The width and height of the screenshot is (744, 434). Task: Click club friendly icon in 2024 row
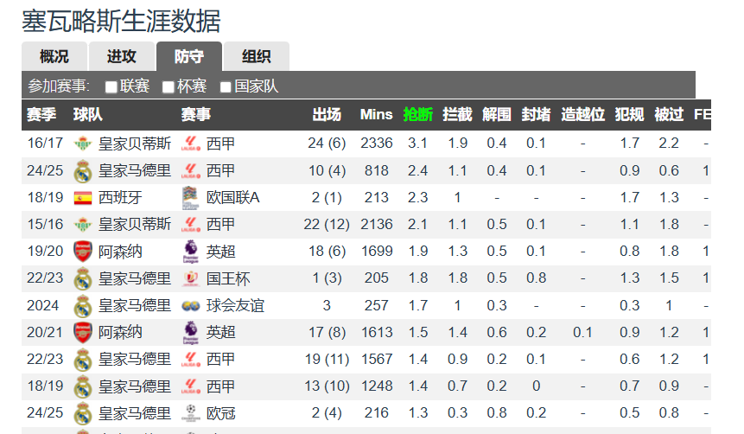pyautogui.click(x=190, y=306)
